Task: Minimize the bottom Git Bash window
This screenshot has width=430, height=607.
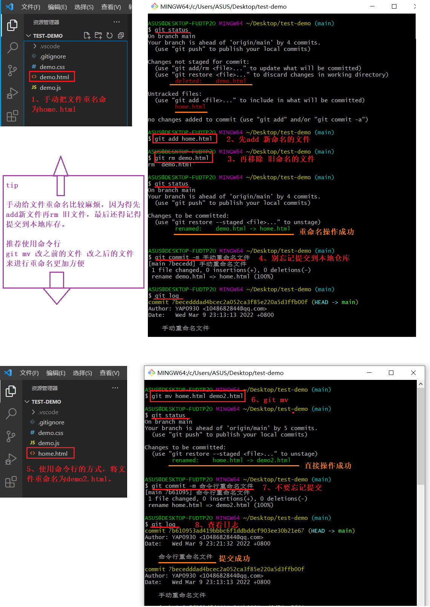Action: (x=369, y=373)
